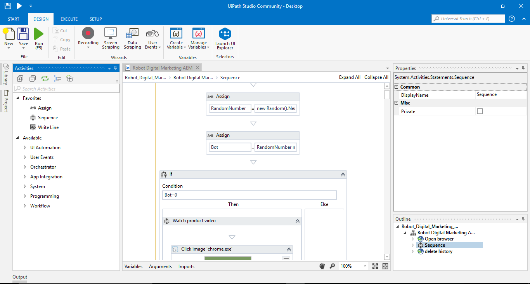Click the If condition field Bot=0
The image size is (530, 284).
(249, 195)
